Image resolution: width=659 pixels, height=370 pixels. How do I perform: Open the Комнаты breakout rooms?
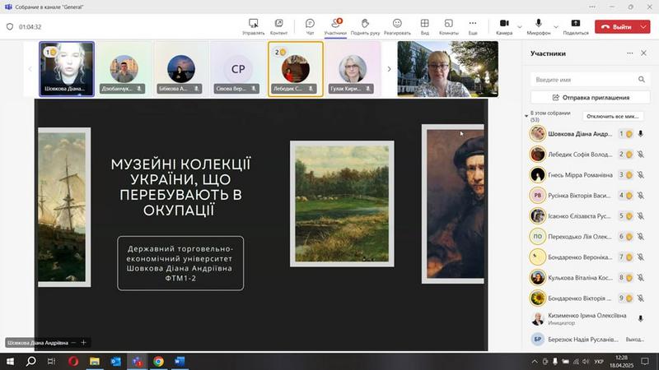click(x=448, y=27)
